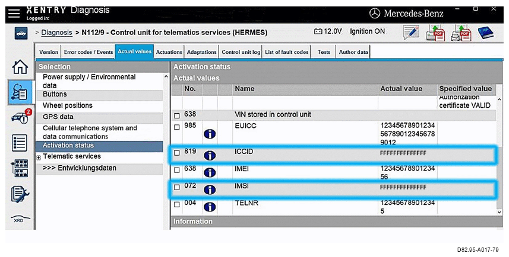This screenshot has height=257, width=509.
Task: Switch to the Actuations tab
Action: pyautogui.click(x=169, y=52)
